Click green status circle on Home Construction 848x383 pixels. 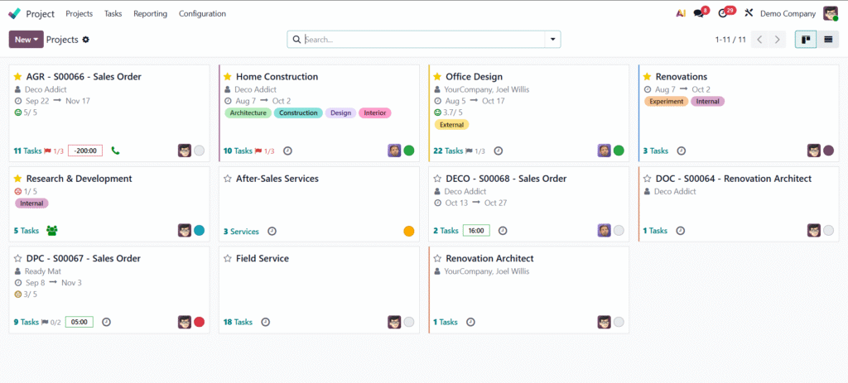click(409, 151)
